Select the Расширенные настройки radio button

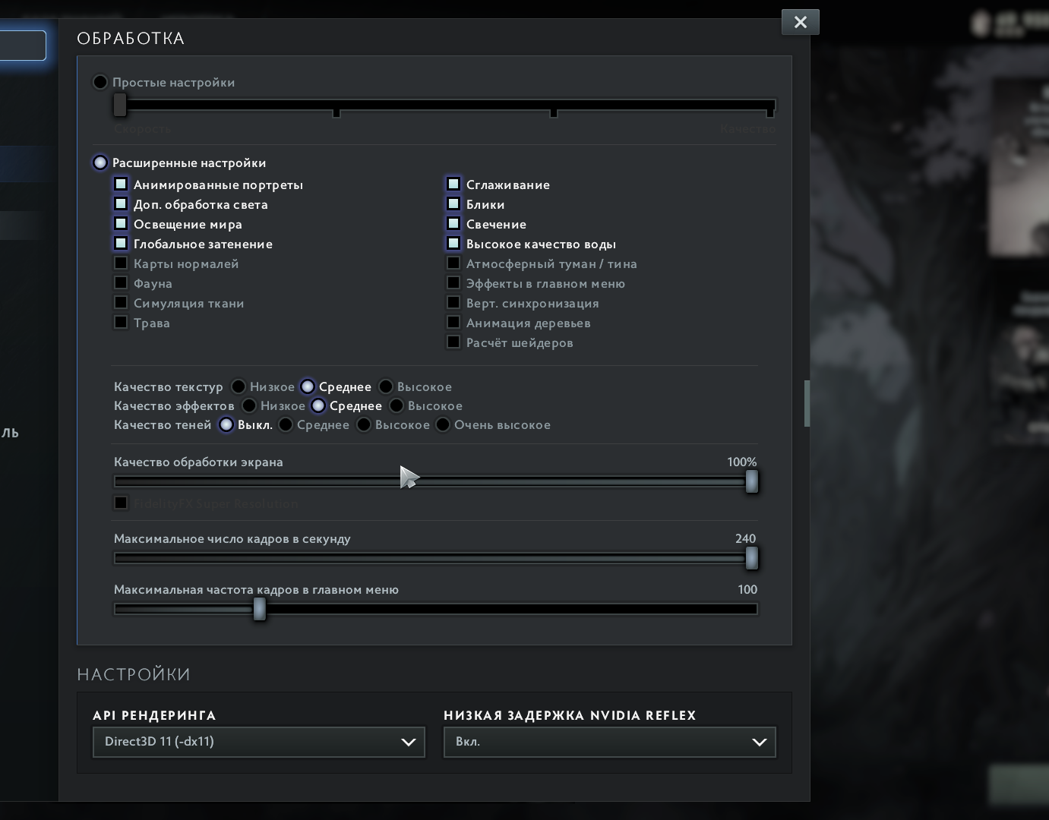(x=100, y=162)
